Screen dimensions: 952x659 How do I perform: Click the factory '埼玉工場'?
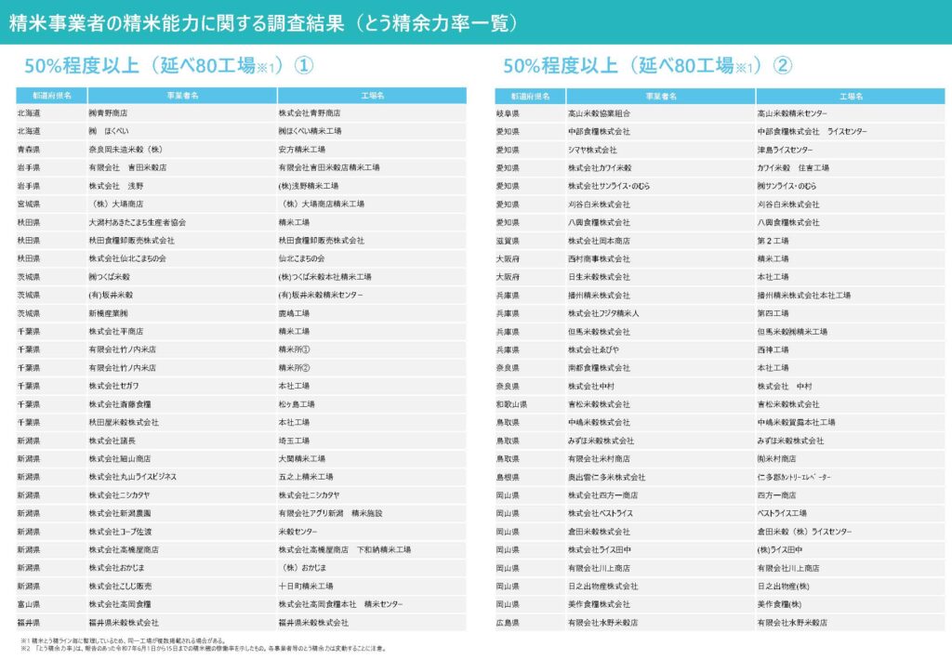pyautogui.click(x=294, y=441)
